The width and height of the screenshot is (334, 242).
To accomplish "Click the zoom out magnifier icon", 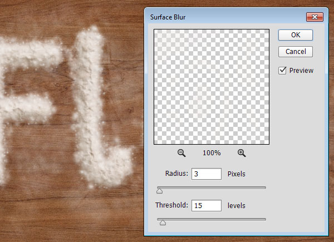I will tap(181, 153).
